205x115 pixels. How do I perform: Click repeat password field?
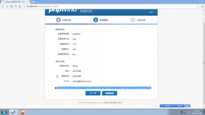tap(88, 76)
